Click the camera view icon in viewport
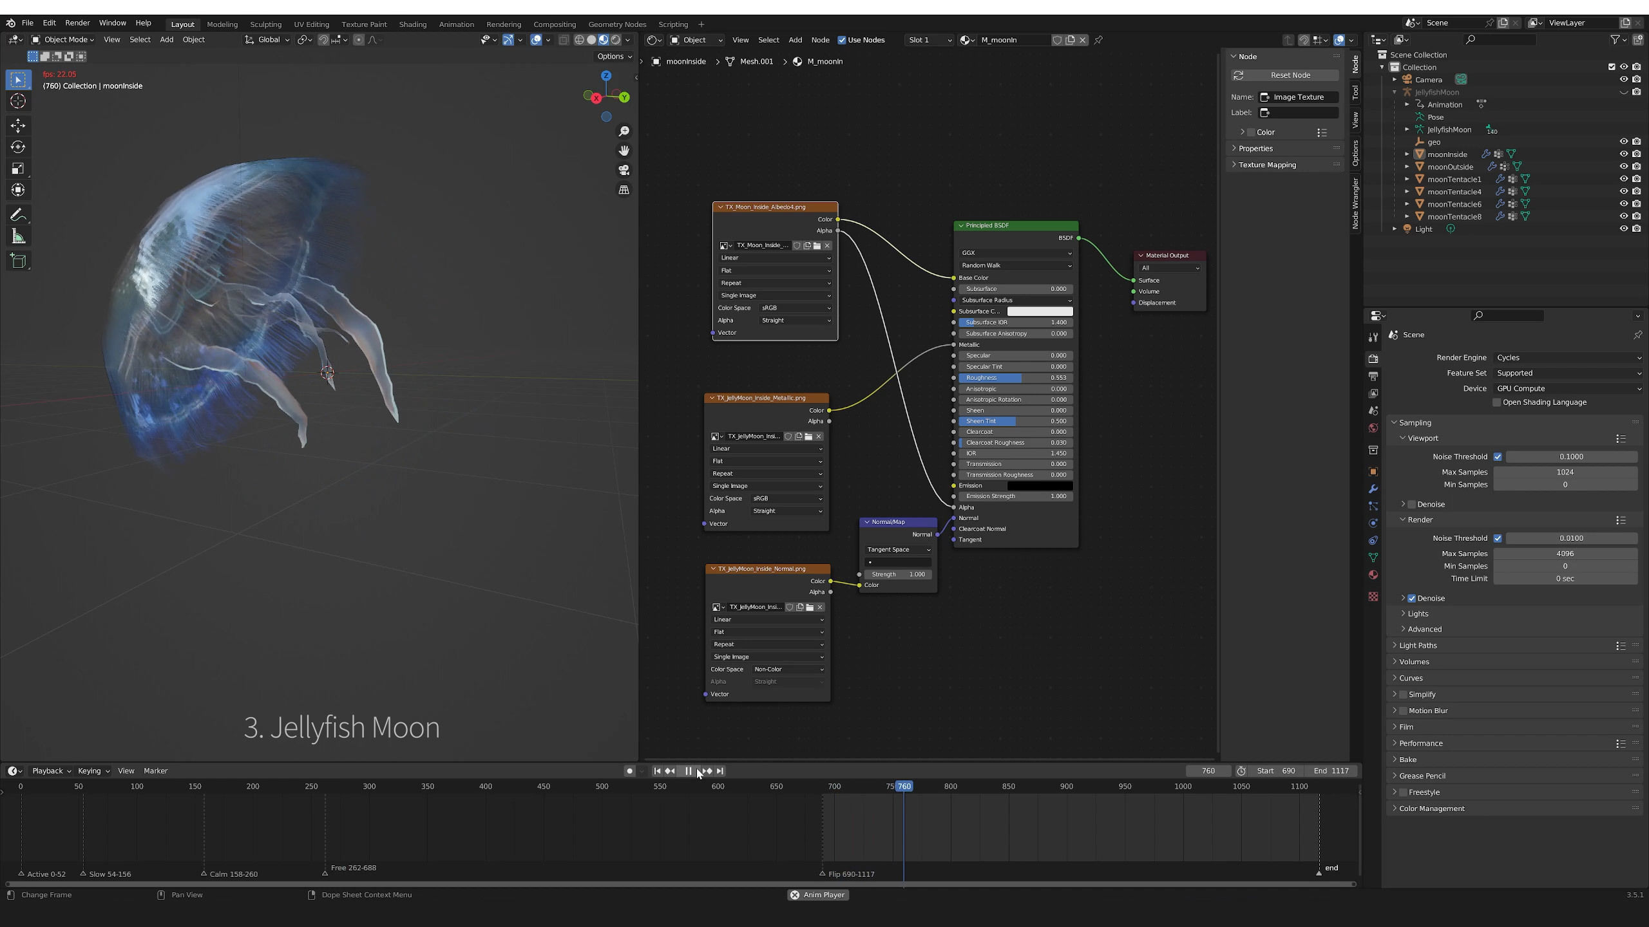 pos(624,171)
